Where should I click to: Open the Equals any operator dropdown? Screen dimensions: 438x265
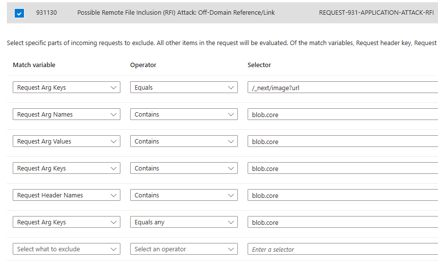tap(184, 222)
